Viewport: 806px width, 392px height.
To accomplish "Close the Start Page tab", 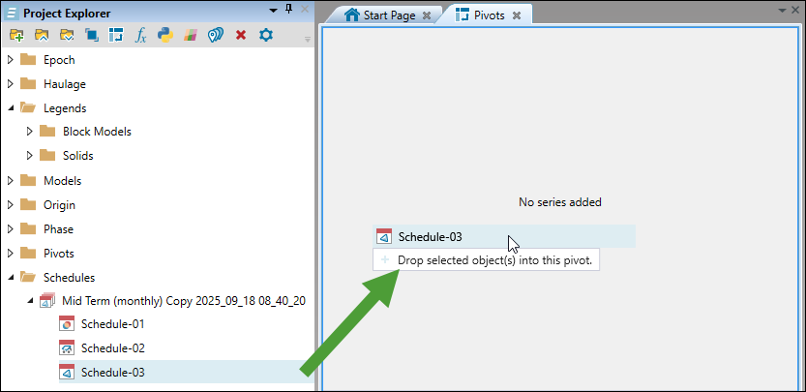I will point(427,15).
